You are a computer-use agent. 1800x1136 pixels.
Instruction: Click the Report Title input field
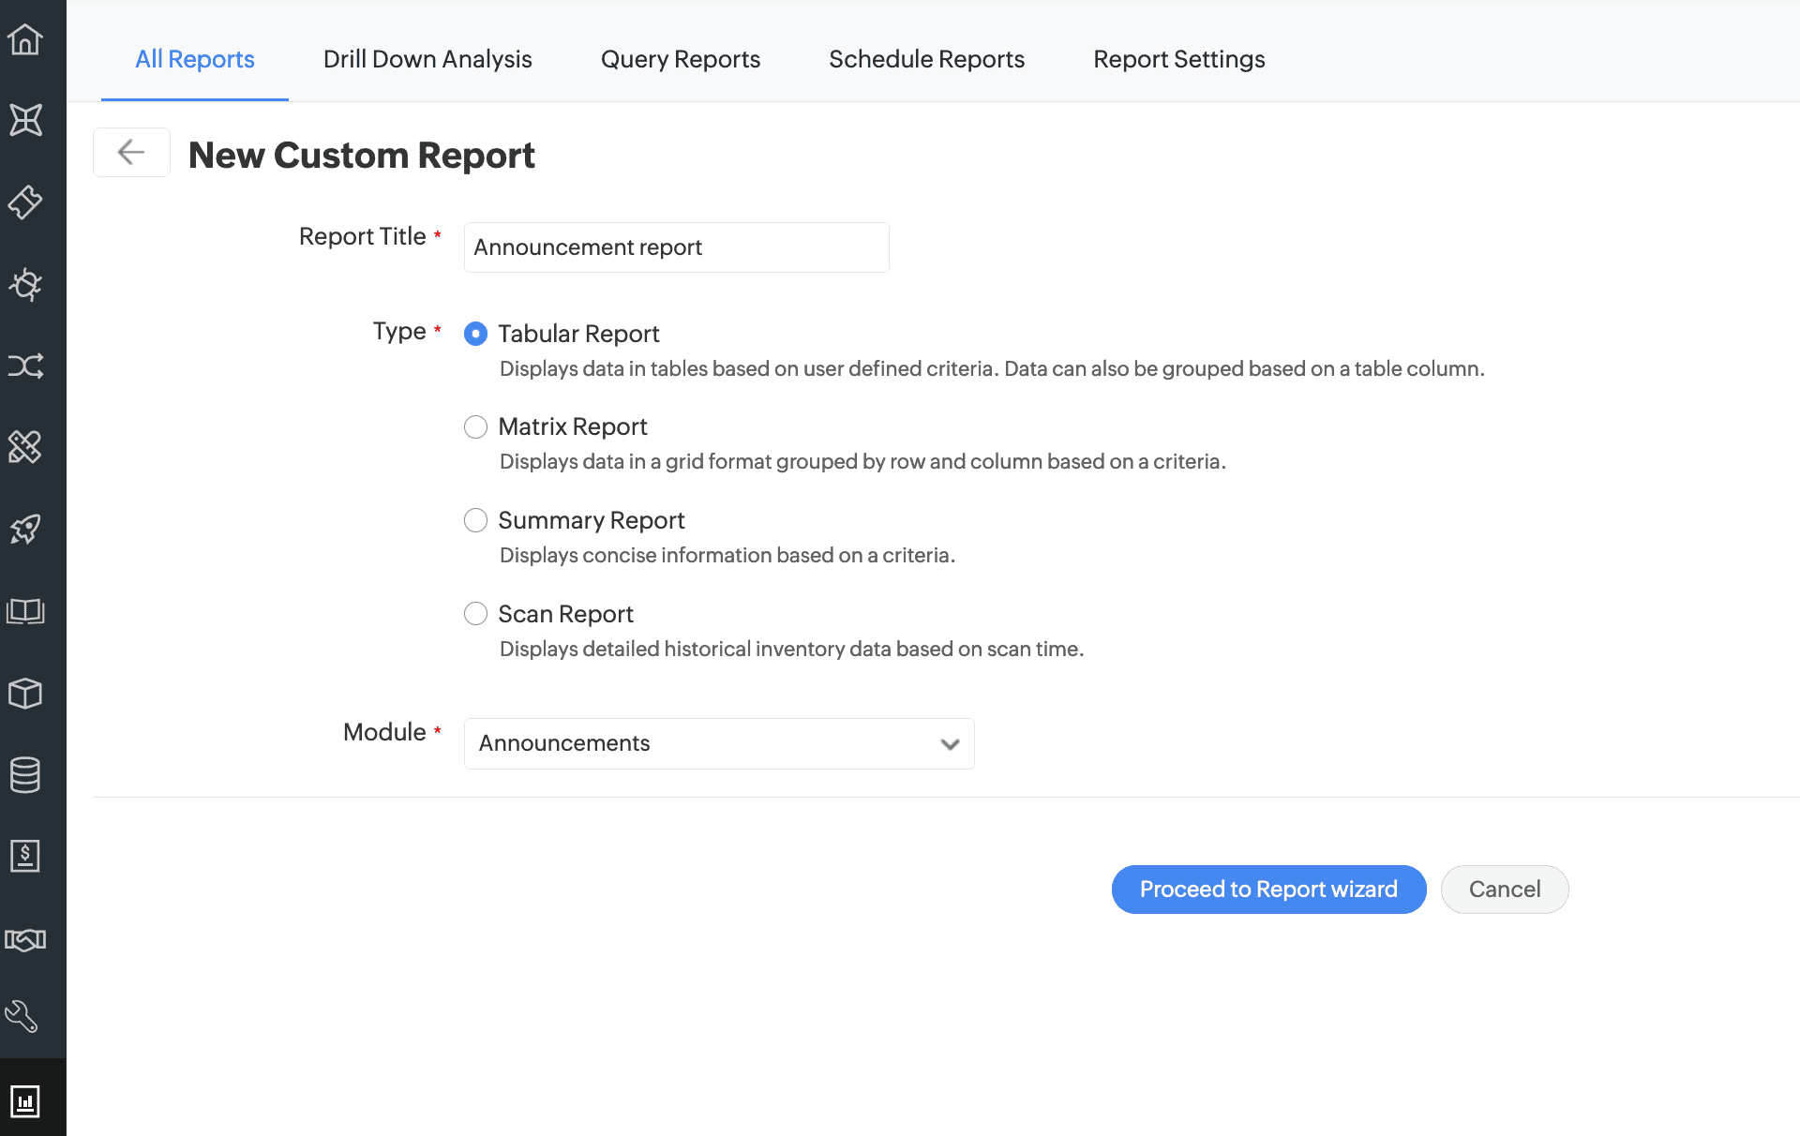pos(675,247)
